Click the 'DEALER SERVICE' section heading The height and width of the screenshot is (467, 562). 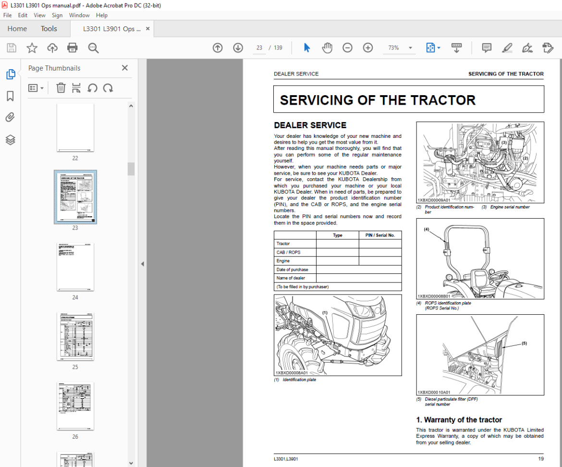pos(310,125)
